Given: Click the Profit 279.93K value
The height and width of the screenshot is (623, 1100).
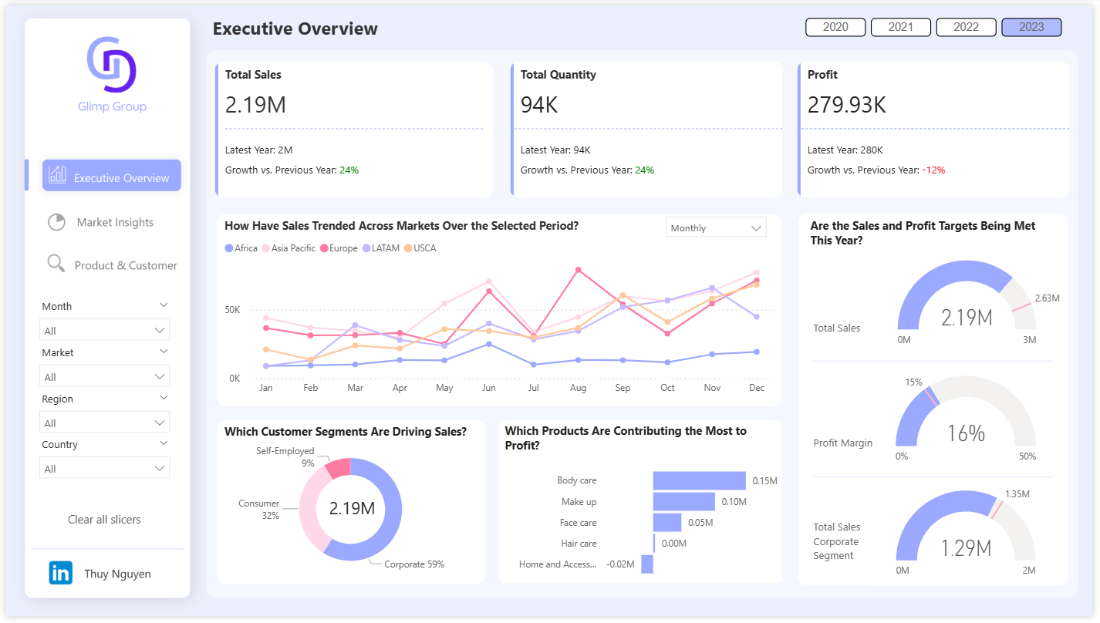Looking at the screenshot, I should [847, 104].
